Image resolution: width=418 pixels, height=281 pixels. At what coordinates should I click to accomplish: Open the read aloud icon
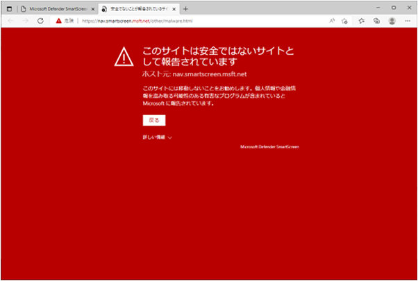332,21
